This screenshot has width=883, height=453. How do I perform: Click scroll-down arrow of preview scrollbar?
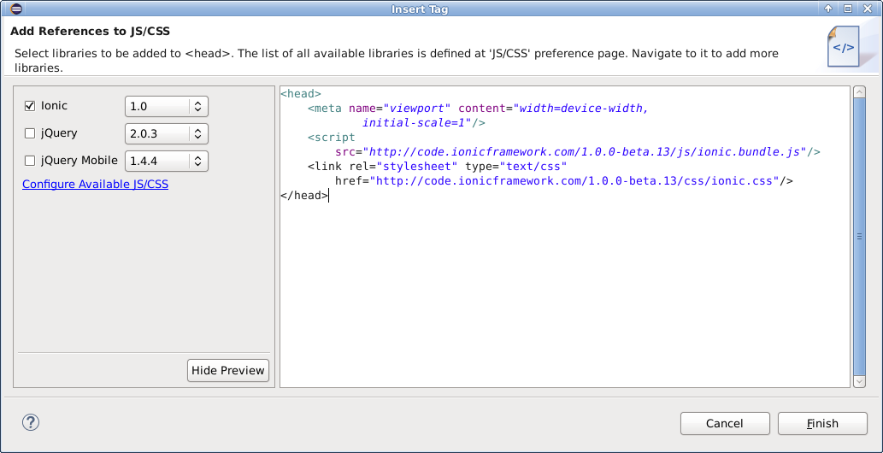[x=859, y=381]
